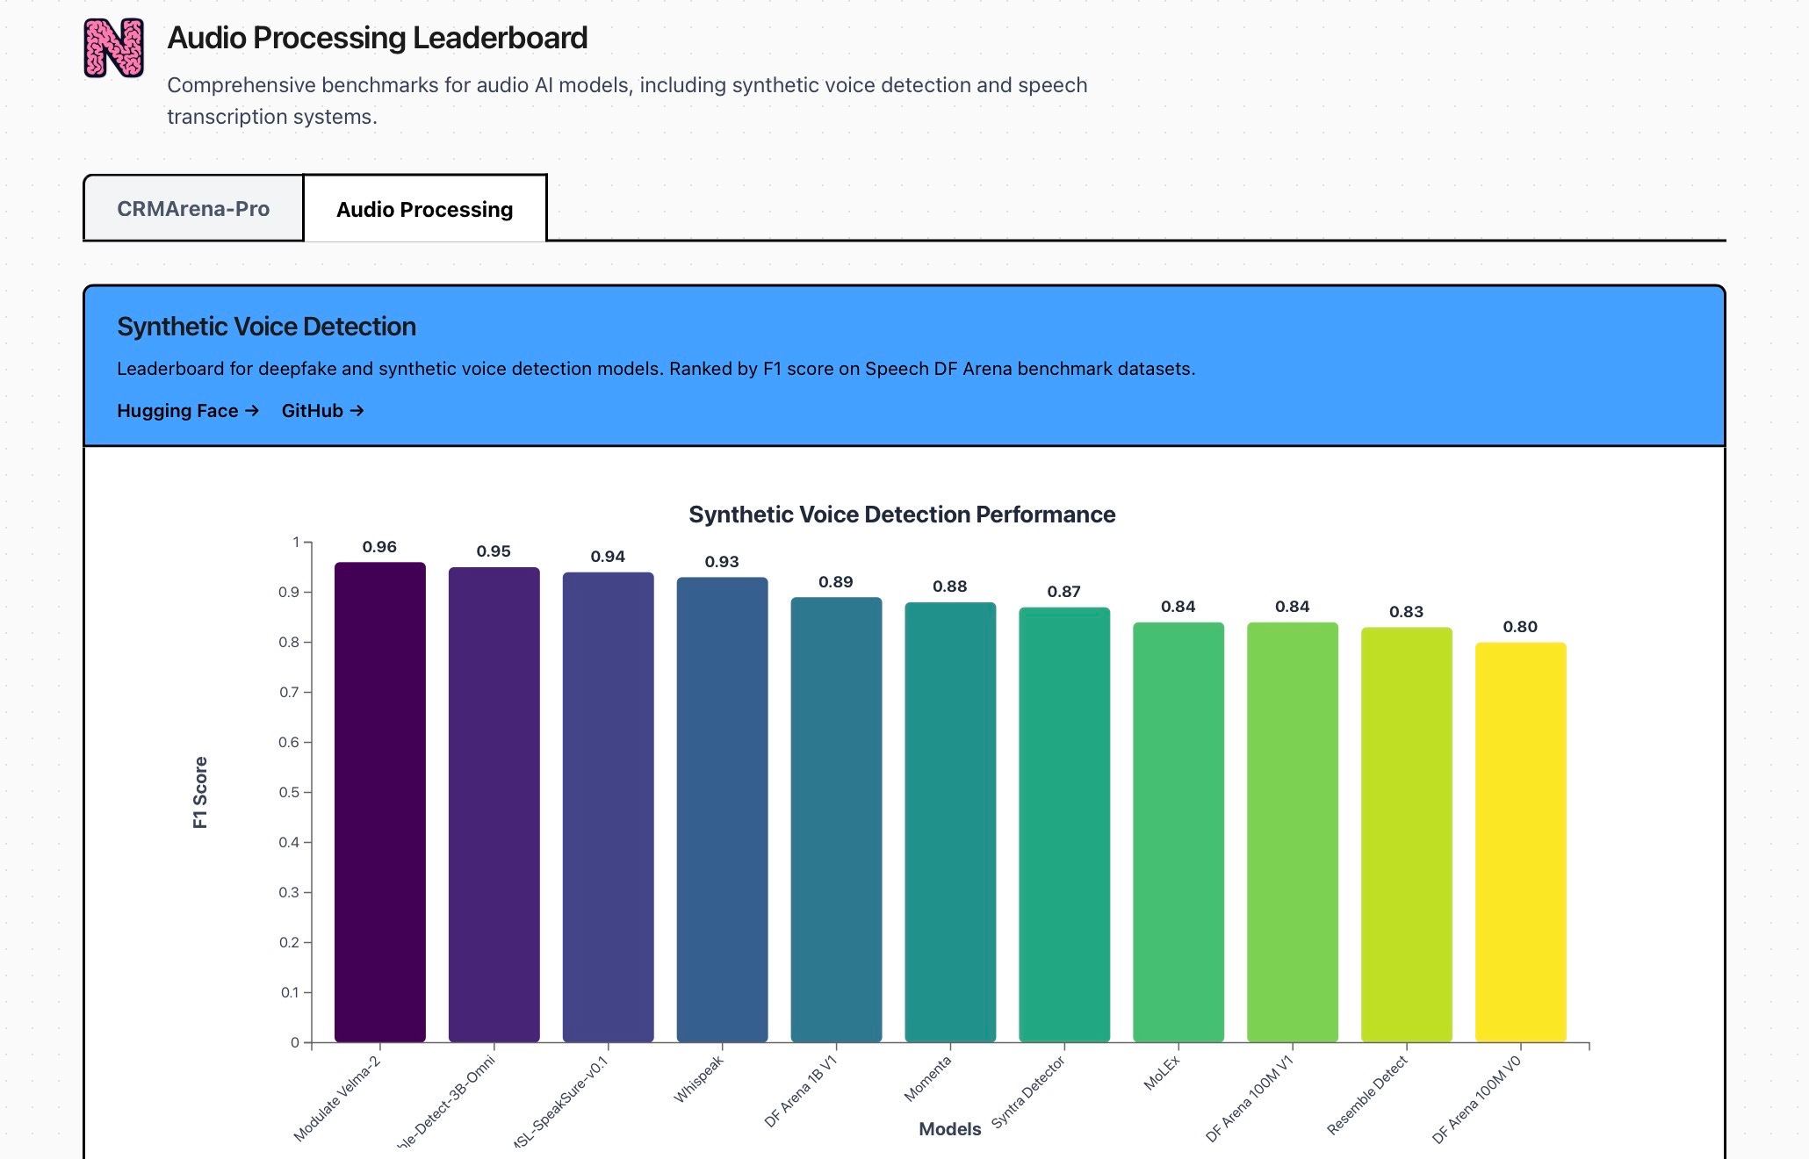Click the 0.95 purple bar

(x=494, y=805)
